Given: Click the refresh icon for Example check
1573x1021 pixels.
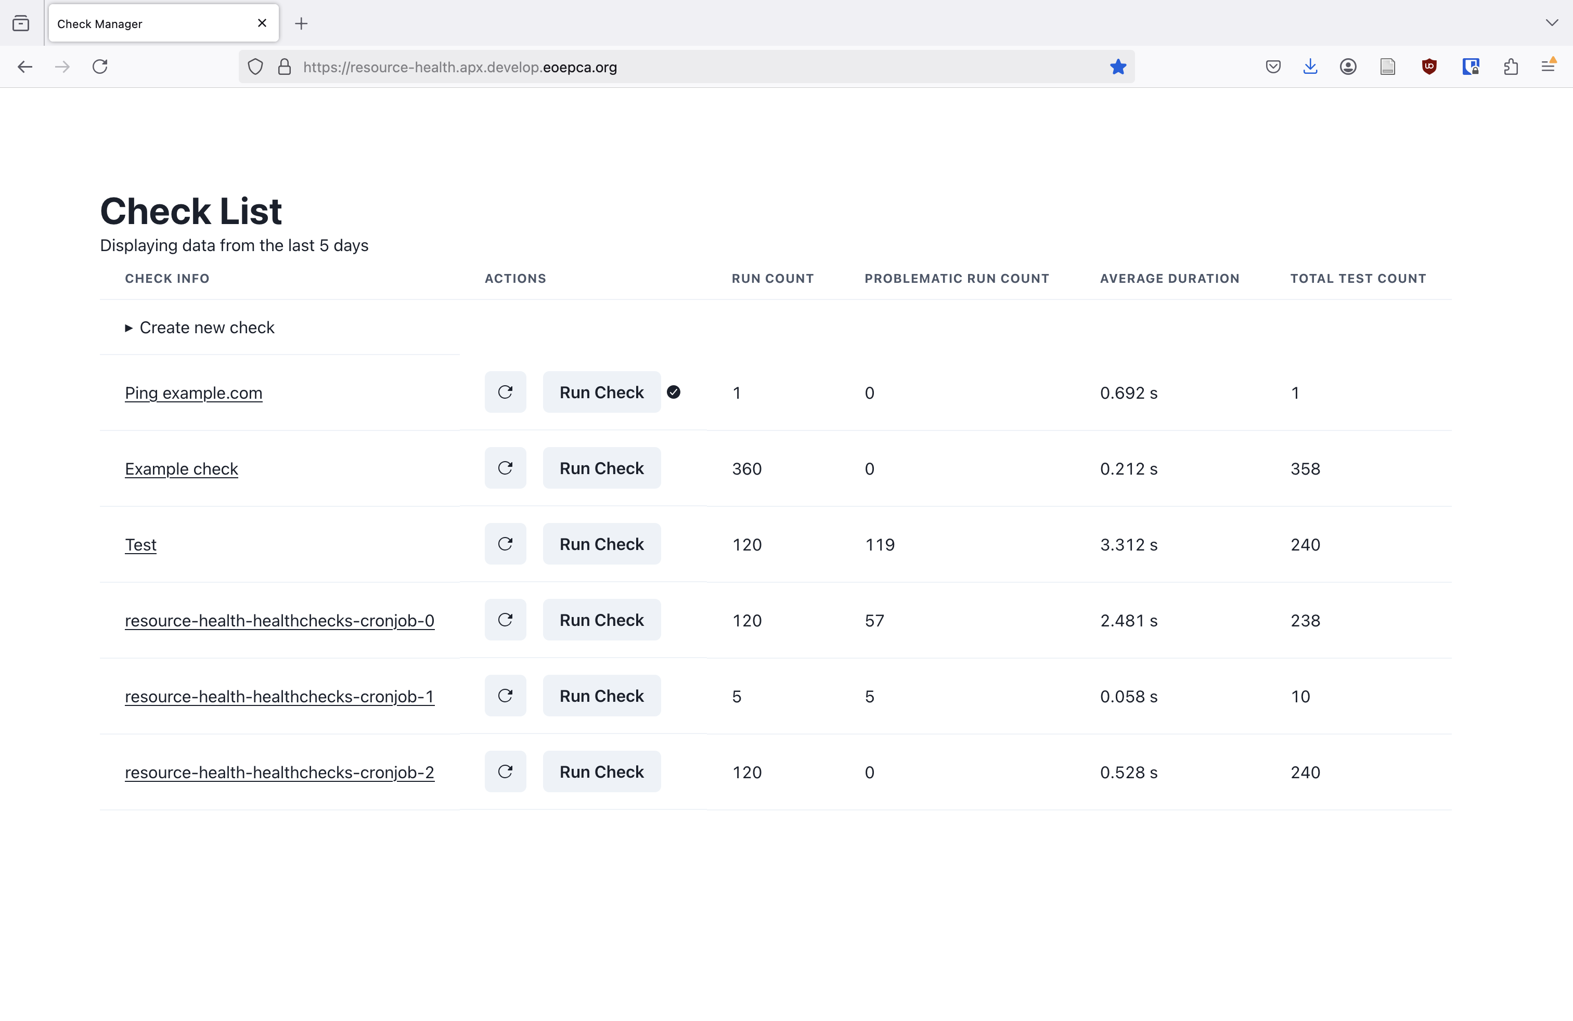Looking at the screenshot, I should coord(505,468).
